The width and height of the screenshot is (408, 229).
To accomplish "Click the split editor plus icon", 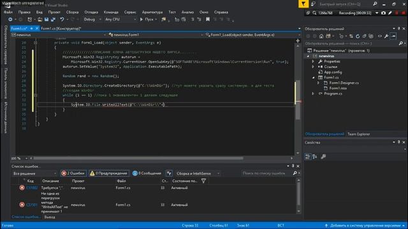I will tap(298, 41).
